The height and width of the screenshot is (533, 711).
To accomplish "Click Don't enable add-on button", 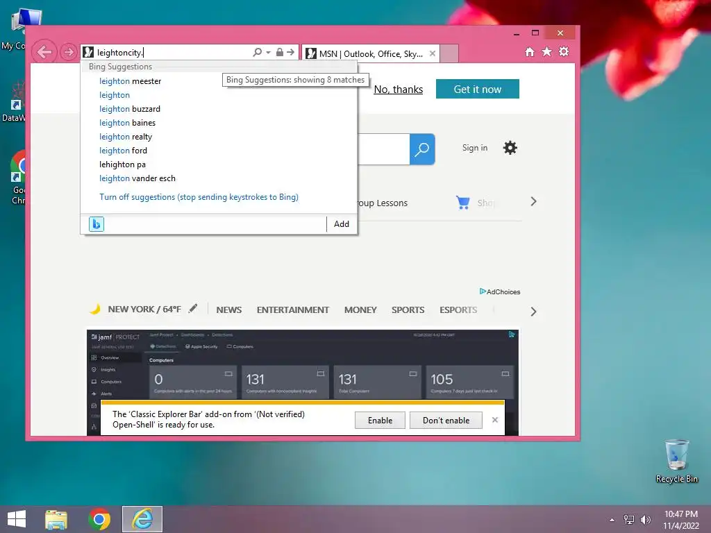I will point(446,421).
